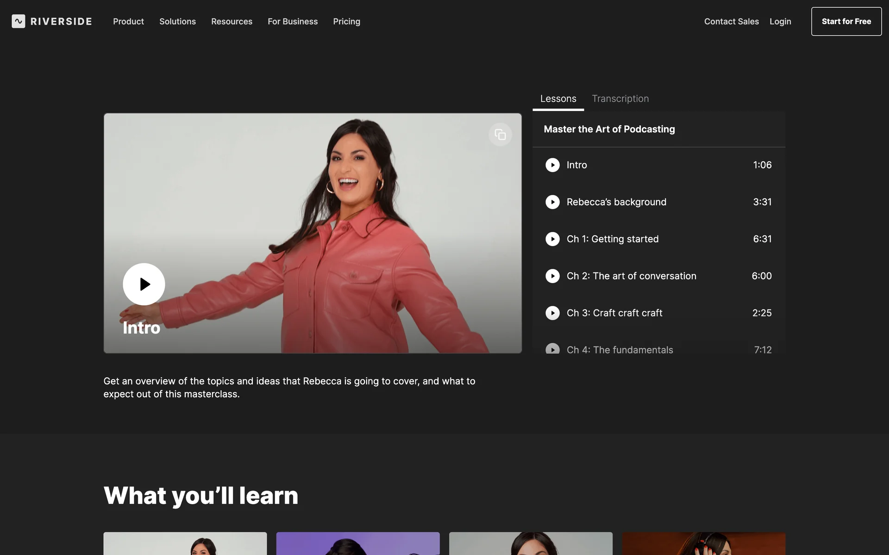The image size is (889, 555).
Task: Play Ch 4: The fundamentals icon
Action: coord(552,349)
